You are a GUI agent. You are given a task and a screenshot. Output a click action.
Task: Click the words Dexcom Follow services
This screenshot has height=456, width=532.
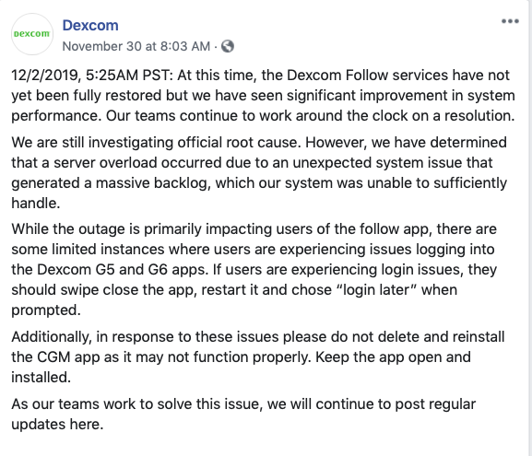point(367,76)
